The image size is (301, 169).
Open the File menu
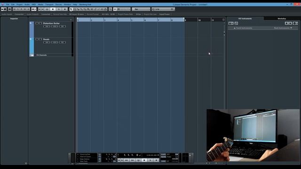click(x=8, y=4)
